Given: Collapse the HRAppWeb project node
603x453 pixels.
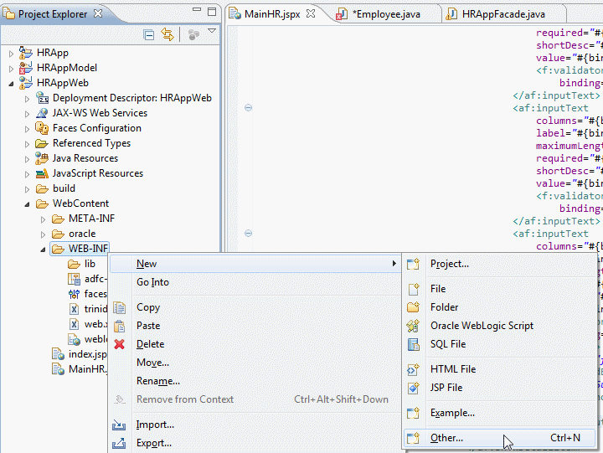Looking at the screenshot, I should pos(11,84).
